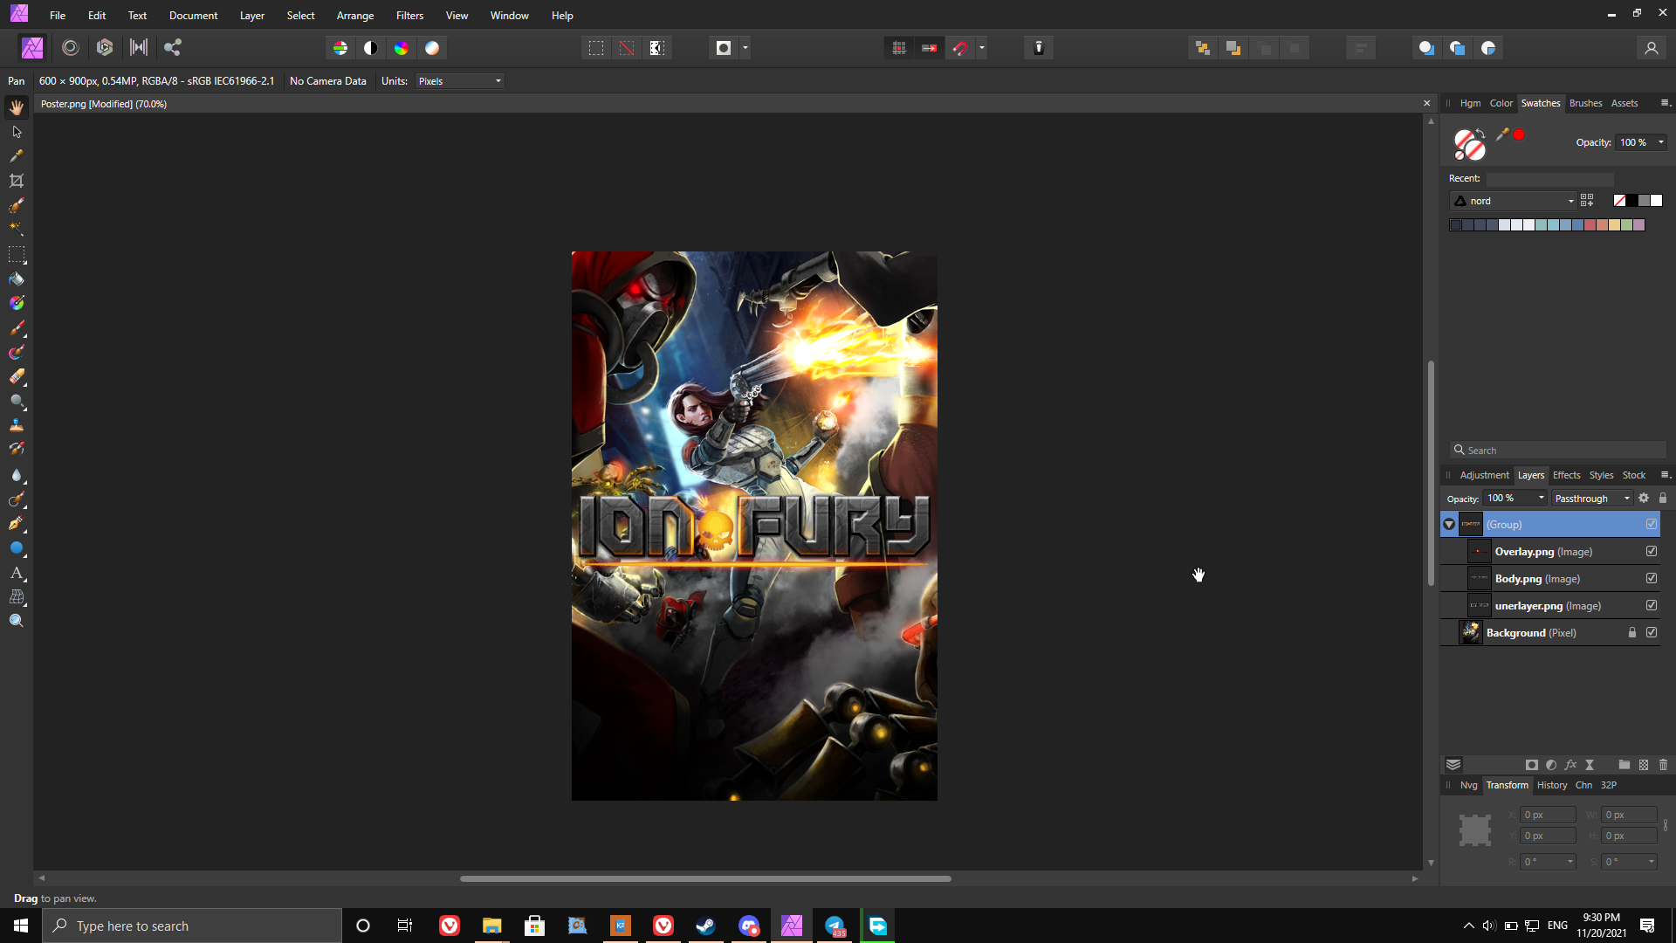Select the red swatch in nord palette
1676x943 pixels.
coord(1590,225)
